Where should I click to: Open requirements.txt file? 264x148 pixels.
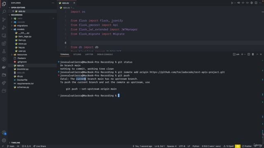point(25,83)
